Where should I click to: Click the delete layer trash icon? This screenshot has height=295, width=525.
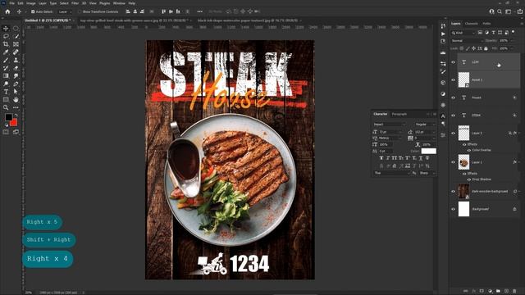[514, 292]
